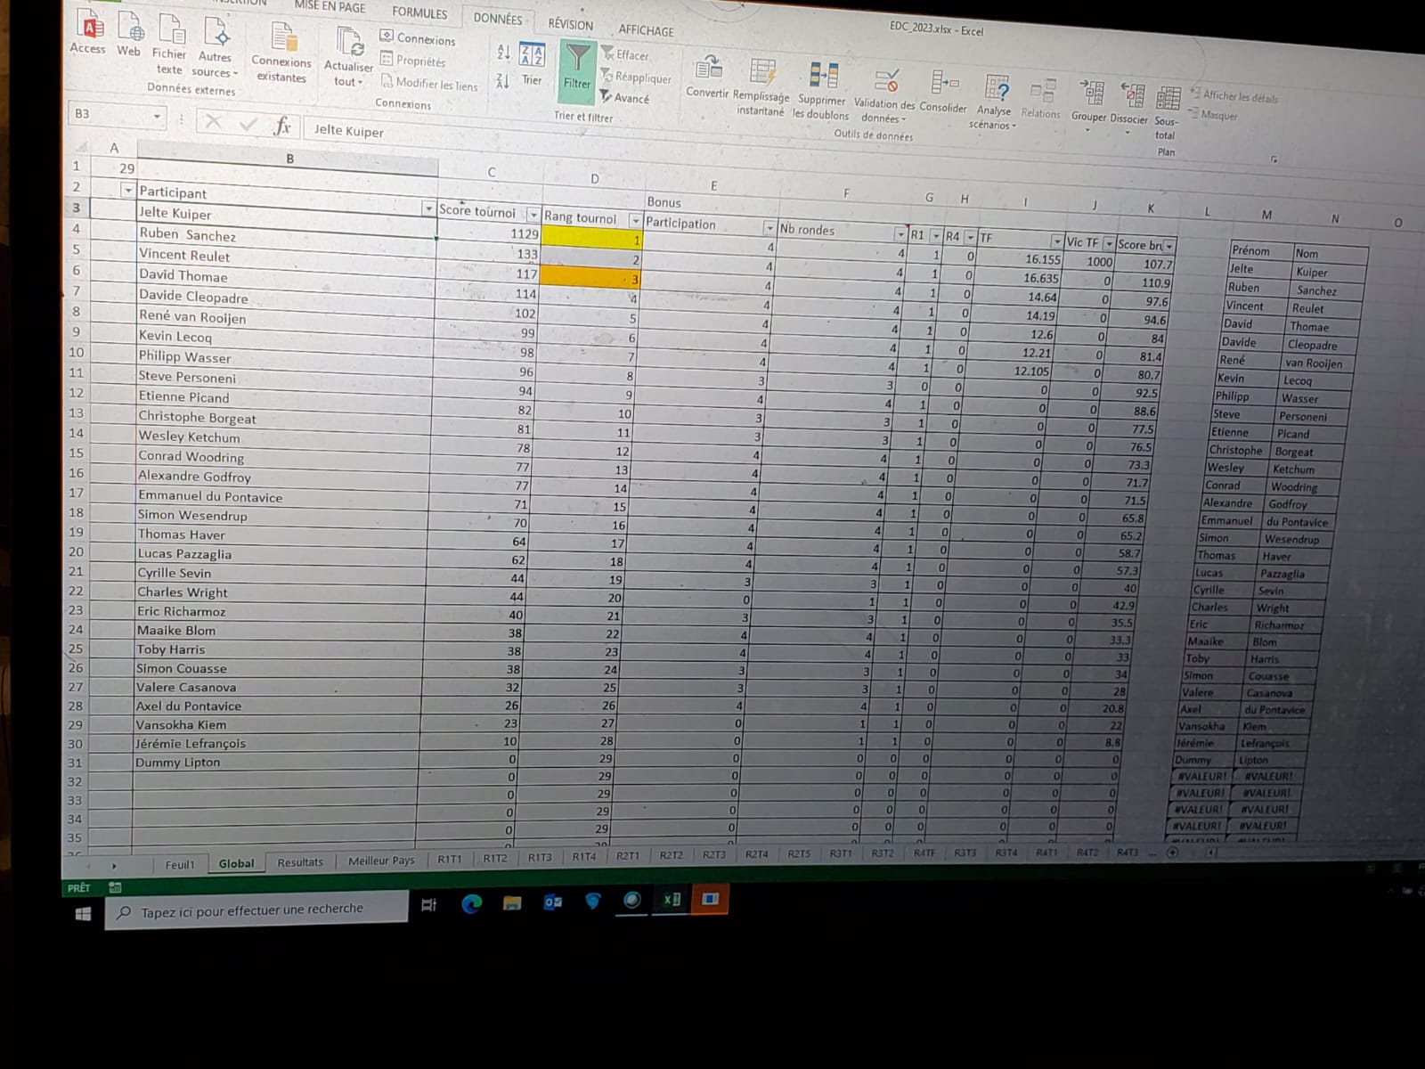1425x1069 pixels.
Task: Click the Convertir icon
Action: click(708, 69)
